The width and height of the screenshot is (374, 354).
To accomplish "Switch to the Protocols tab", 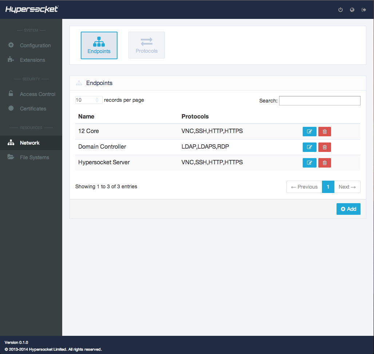I will tap(147, 45).
